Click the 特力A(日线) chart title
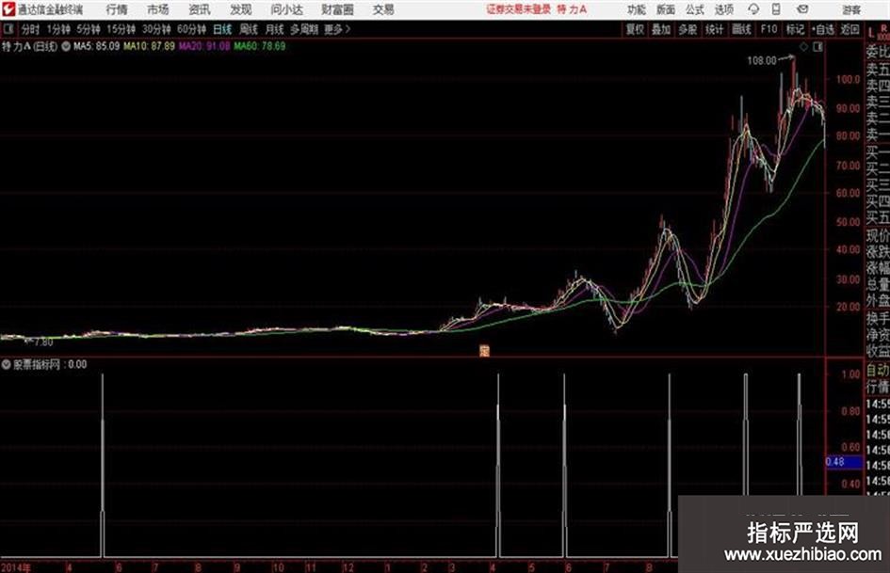This screenshot has width=890, height=573. pyautogui.click(x=29, y=46)
